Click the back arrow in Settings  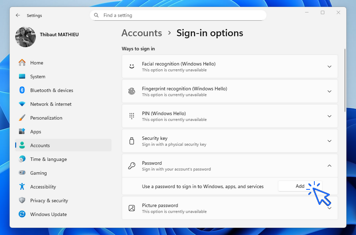point(18,15)
